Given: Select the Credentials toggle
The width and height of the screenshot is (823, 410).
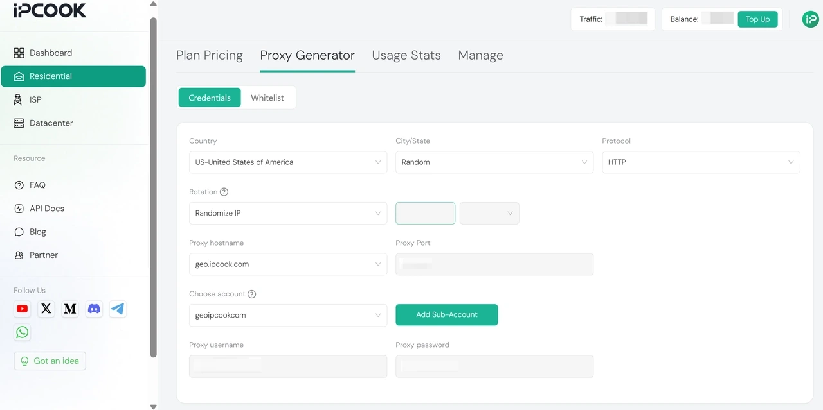Looking at the screenshot, I should point(210,98).
